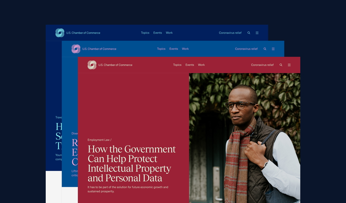Open the hamburger menu on the red page
The image size is (346, 203).
coord(289,65)
